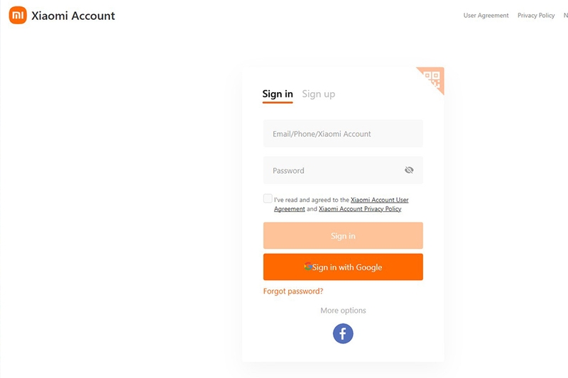The height and width of the screenshot is (378, 568).
Task: Switch to the Sign up tab
Action: (318, 94)
